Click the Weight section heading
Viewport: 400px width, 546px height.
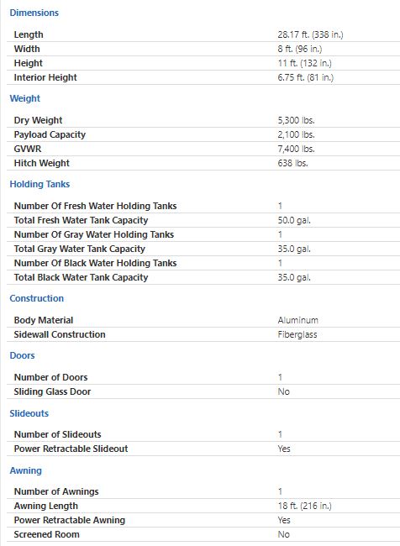click(x=24, y=98)
